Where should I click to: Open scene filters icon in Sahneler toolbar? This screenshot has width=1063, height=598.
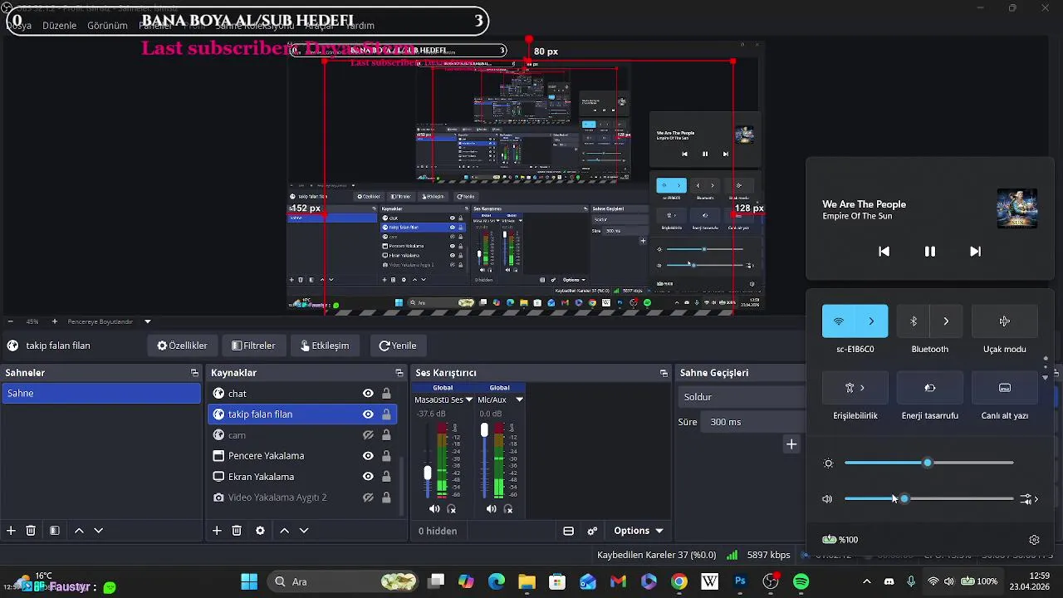(x=54, y=531)
